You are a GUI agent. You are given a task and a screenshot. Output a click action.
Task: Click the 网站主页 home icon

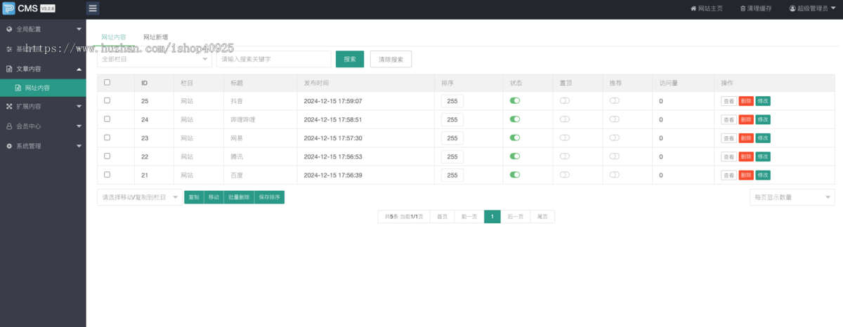[693, 8]
